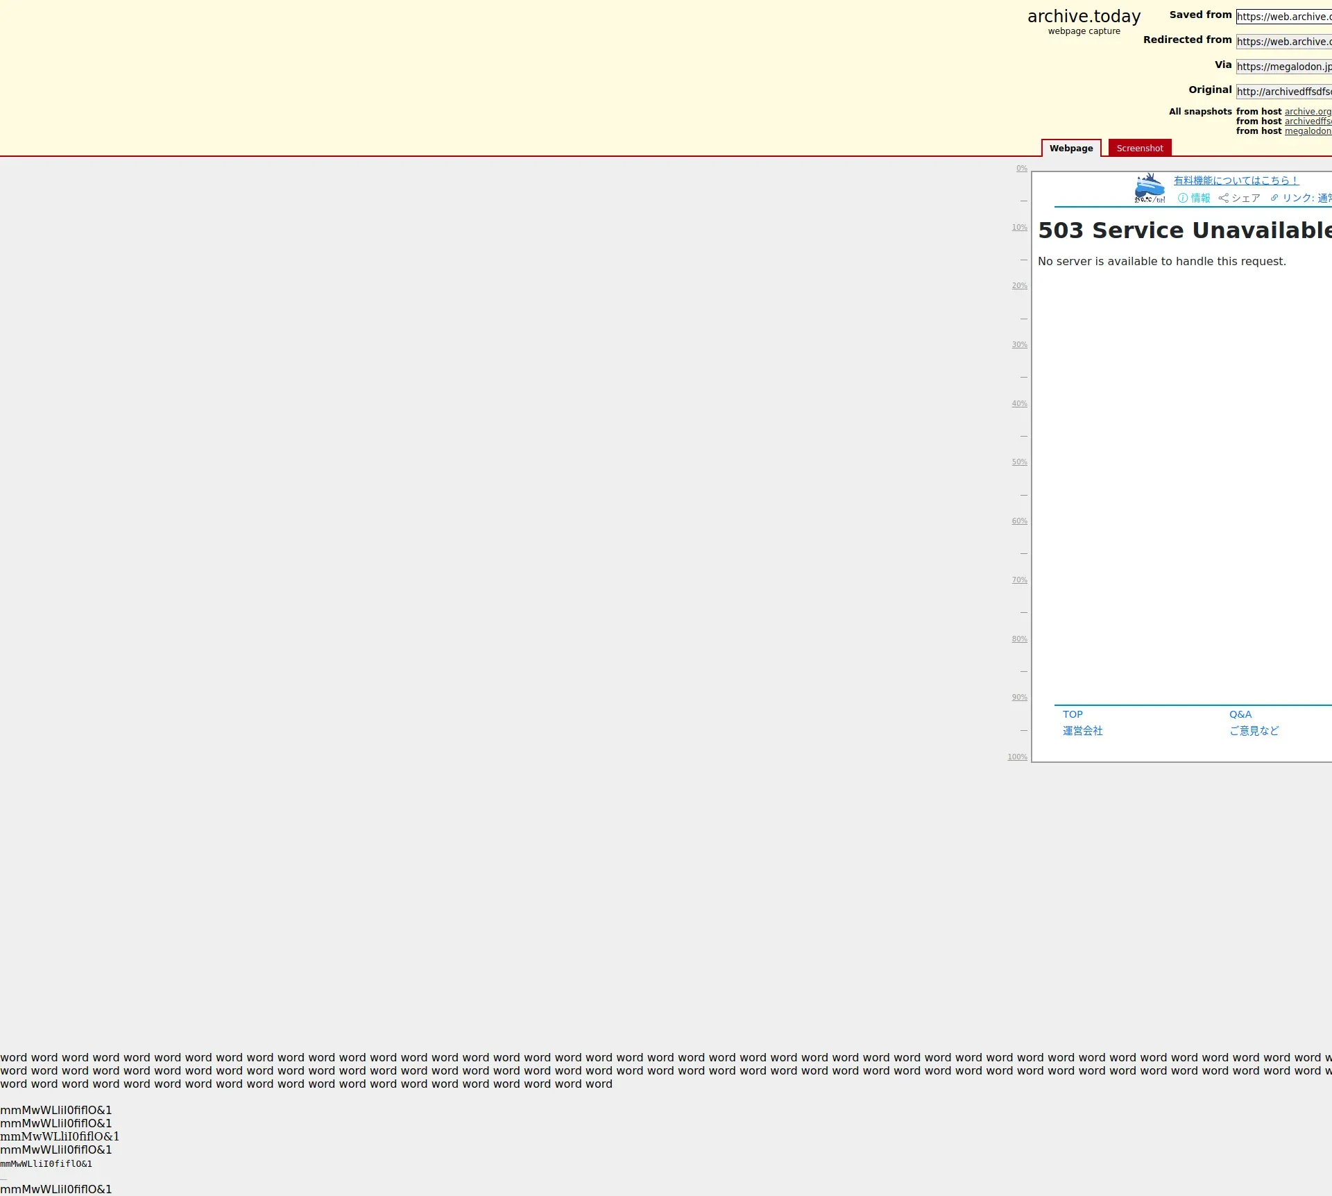This screenshot has width=1332, height=1196.
Task: Click the 0% scroll marker
Action: tap(1021, 169)
